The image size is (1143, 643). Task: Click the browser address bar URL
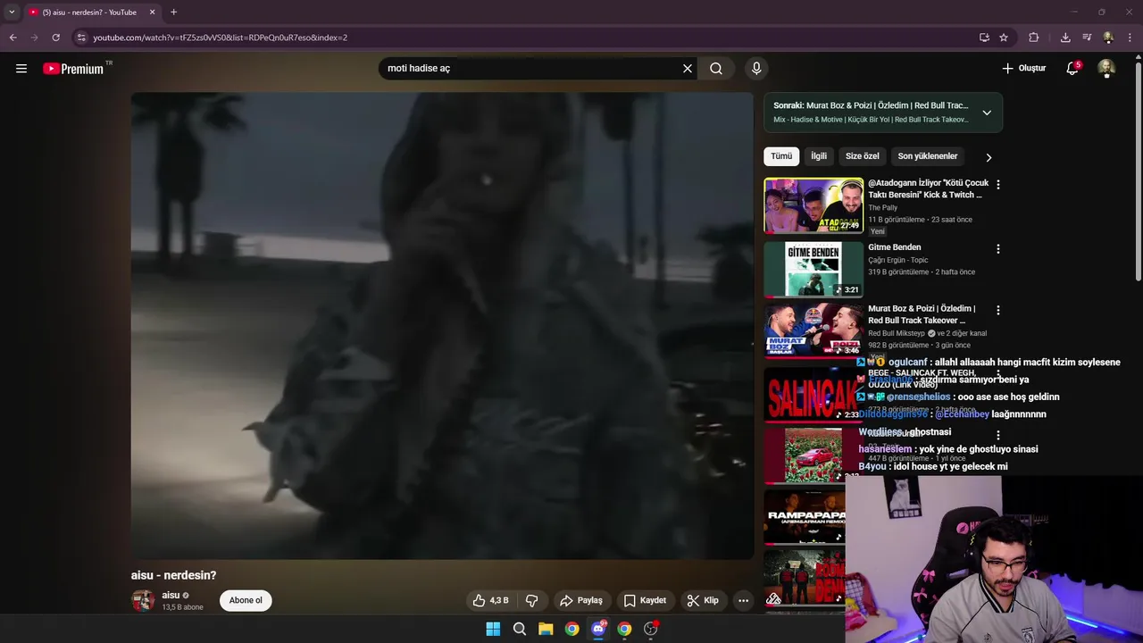[x=220, y=38]
